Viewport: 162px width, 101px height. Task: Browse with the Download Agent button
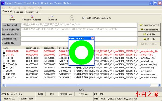[x=149, y=25]
